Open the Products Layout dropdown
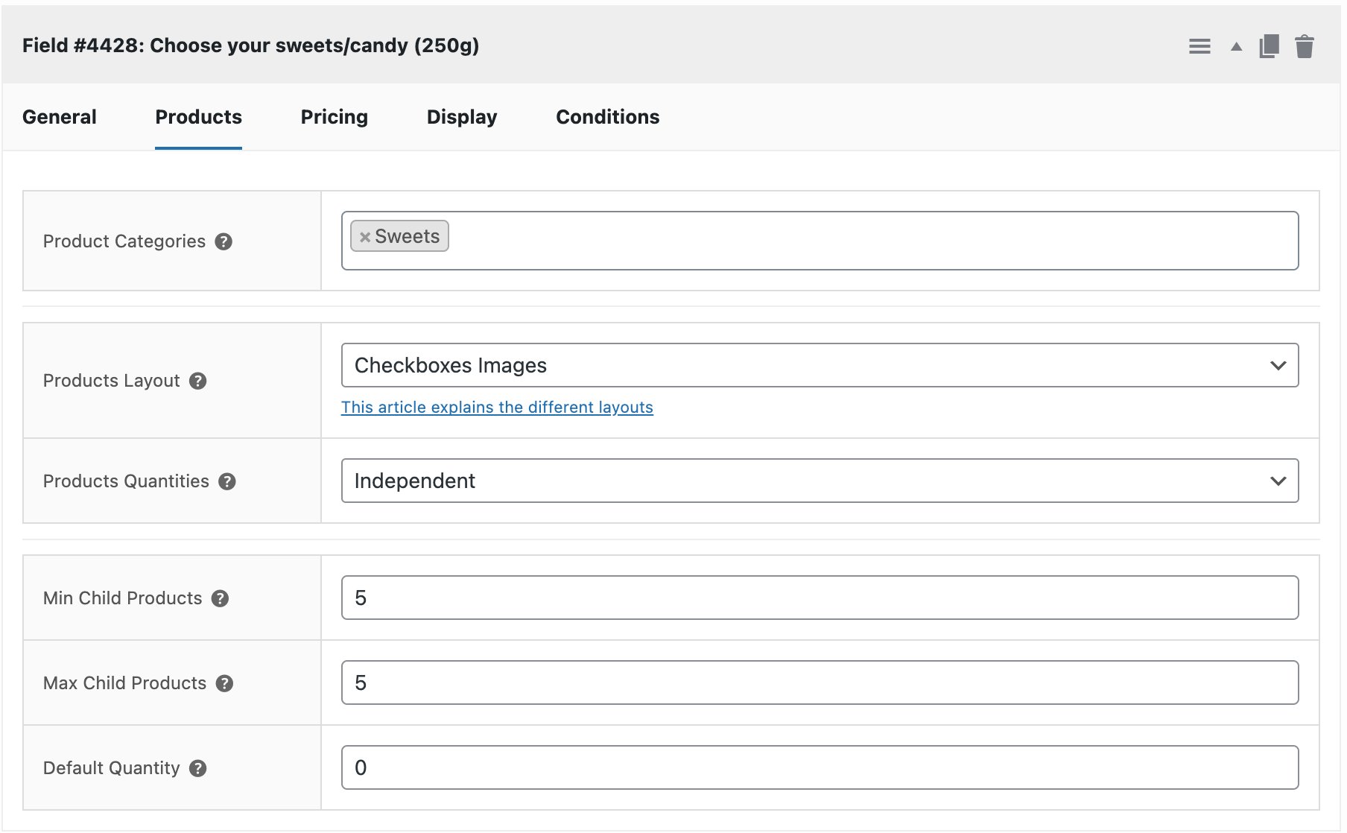The width and height of the screenshot is (1347, 833). click(x=820, y=365)
